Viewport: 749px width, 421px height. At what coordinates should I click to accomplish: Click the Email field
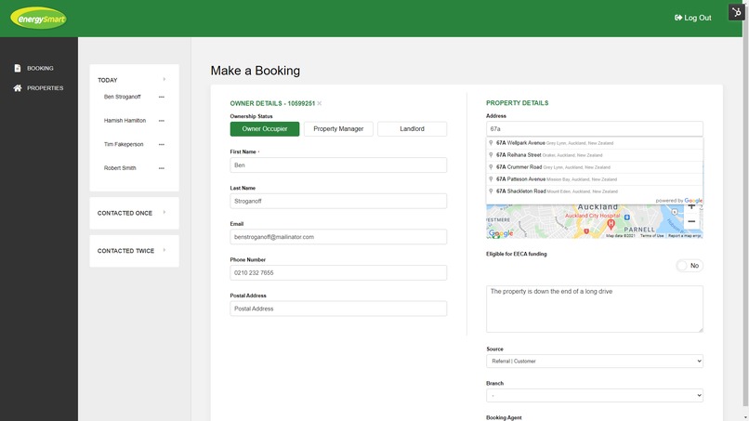338,237
